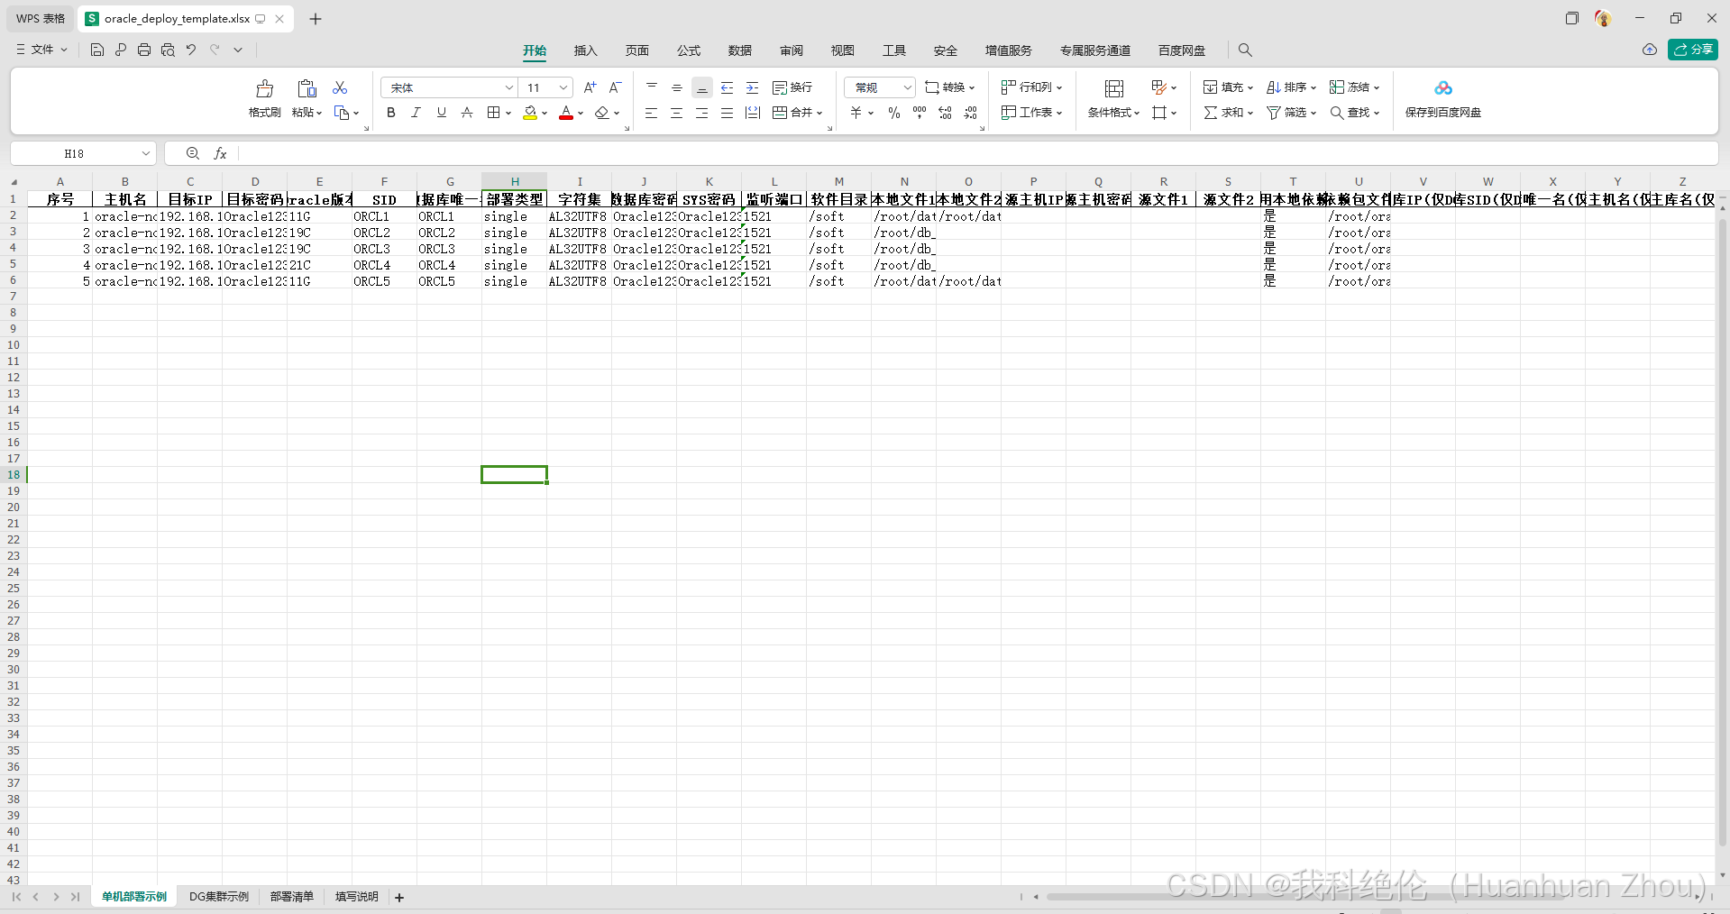Apply the yellow fill color swatch
The height and width of the screenshot is (914, 1730).
tap(530, 114)
